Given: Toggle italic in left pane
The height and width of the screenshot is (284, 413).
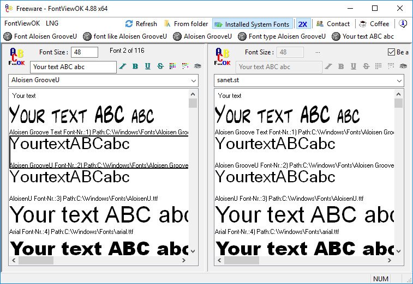Looking at the screenshot, I should (122, 66).
